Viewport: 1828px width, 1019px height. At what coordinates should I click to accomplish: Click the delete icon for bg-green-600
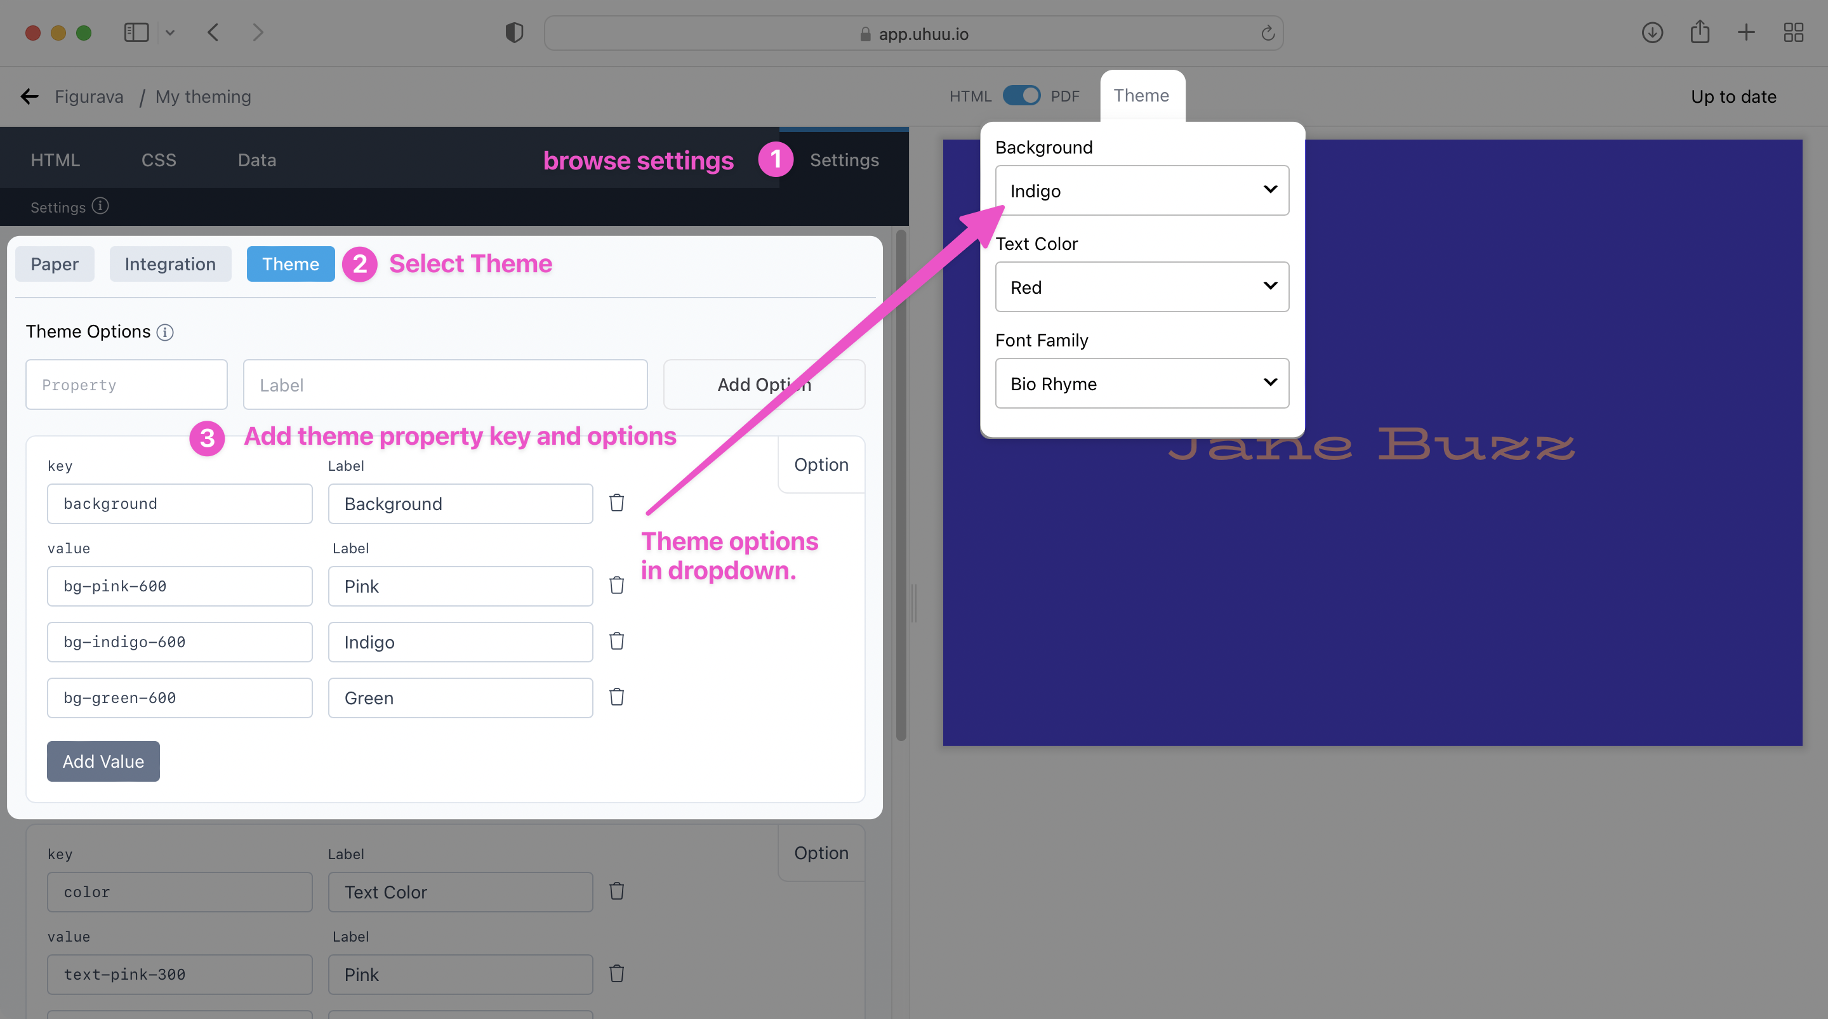pyautogui.click(x=616, y=697)
